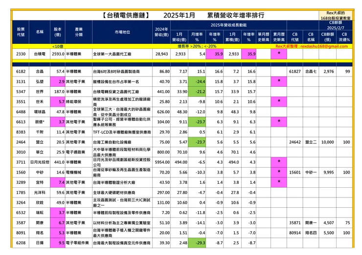Select the CB code 61827
This screenshot has width=362, height=255.
295,72
